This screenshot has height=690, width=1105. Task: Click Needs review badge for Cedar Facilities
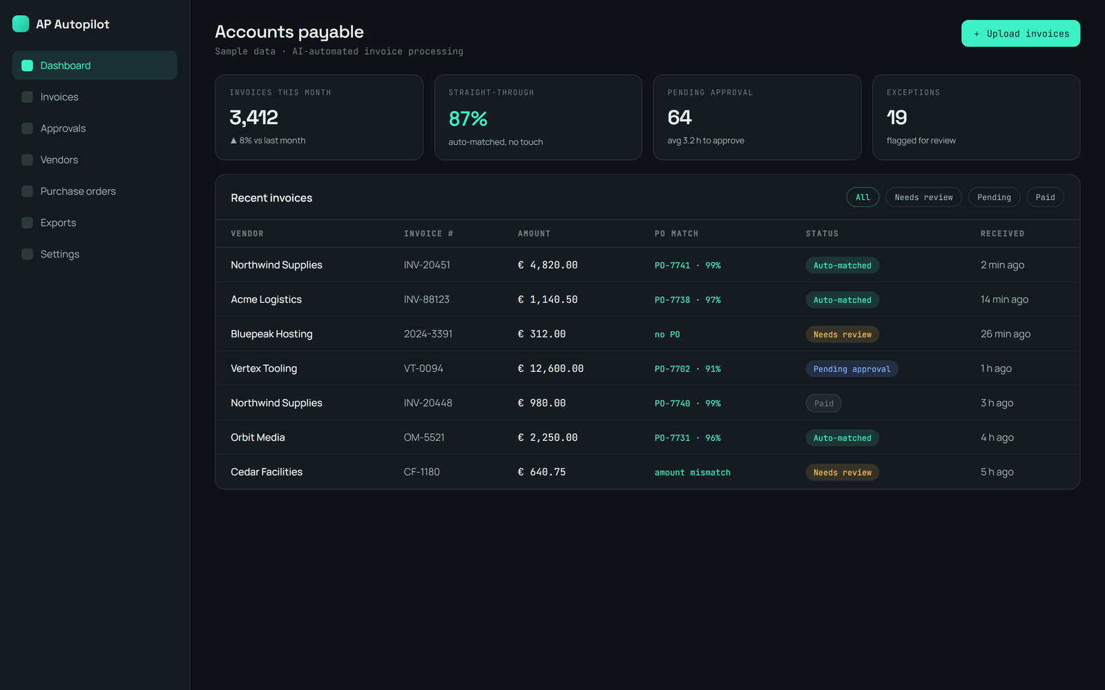click(843, 473)
